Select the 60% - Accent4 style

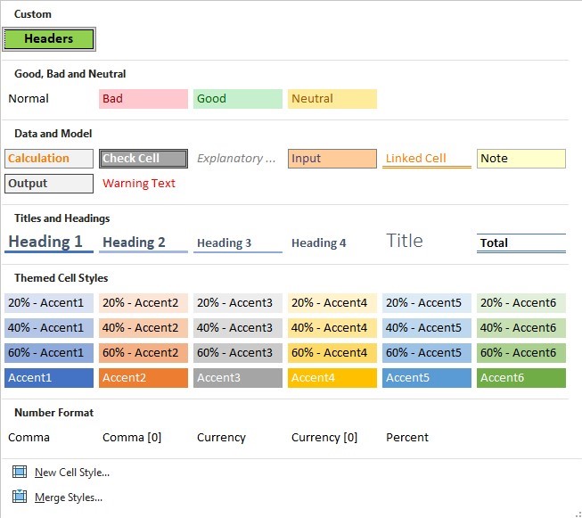tap(332, 353)
